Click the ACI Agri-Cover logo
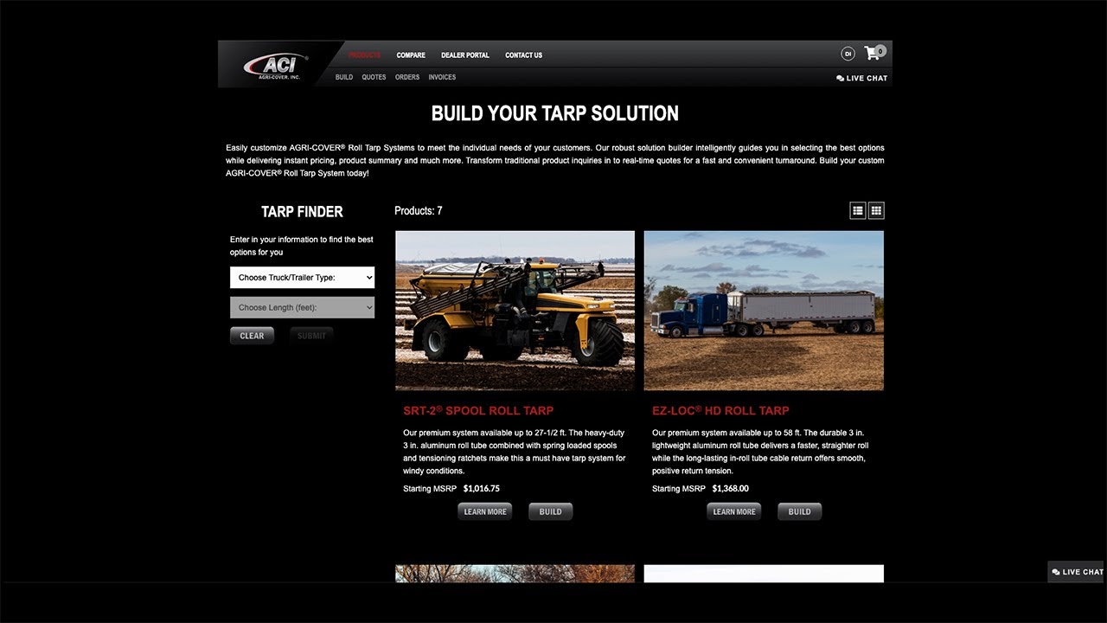Viewport: 1107px width, 623px height. point(275,65)
